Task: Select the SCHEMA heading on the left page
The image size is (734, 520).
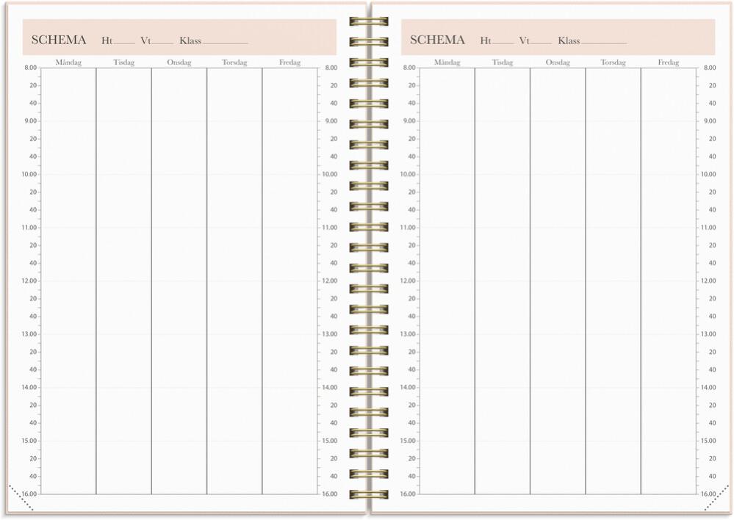Action: click(x=59, y=40)
